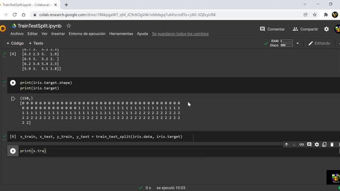Click the Disco usage bar

[287, 45]
